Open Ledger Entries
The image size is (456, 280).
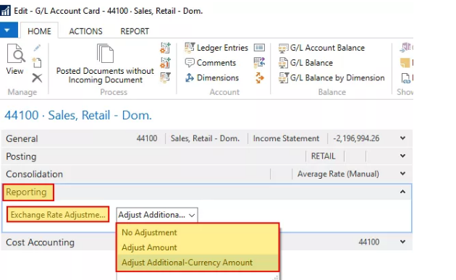216,48
